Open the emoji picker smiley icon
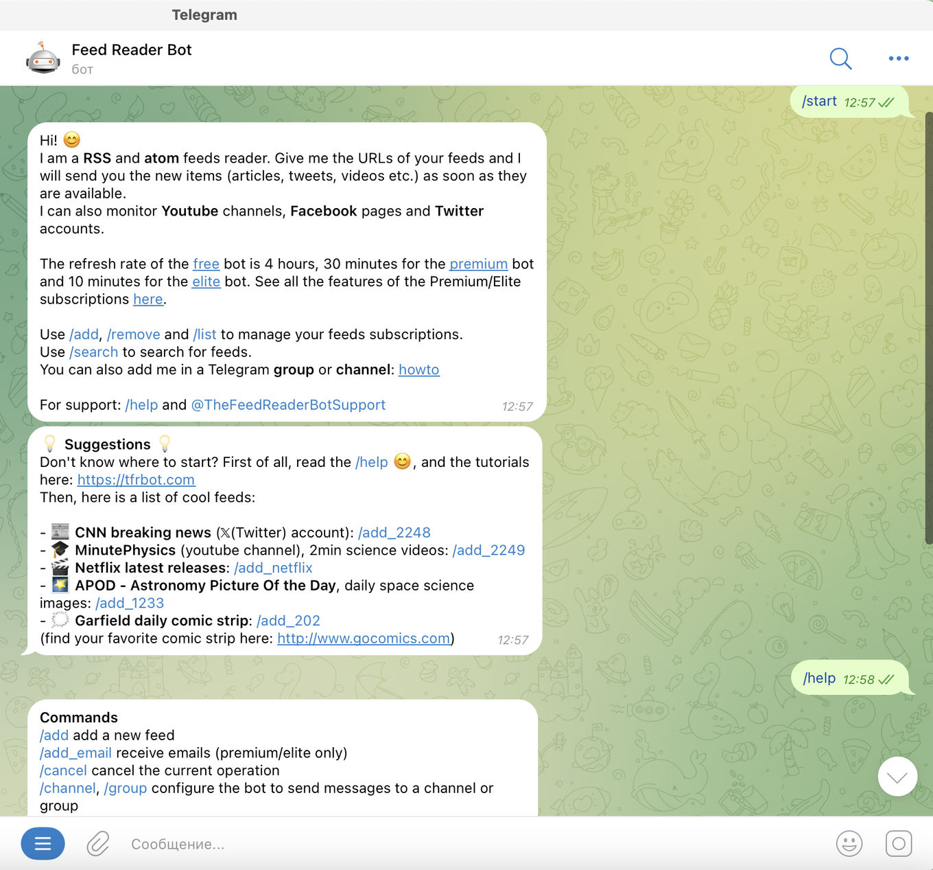Viewport: 933px width, 870px height. 849,844
